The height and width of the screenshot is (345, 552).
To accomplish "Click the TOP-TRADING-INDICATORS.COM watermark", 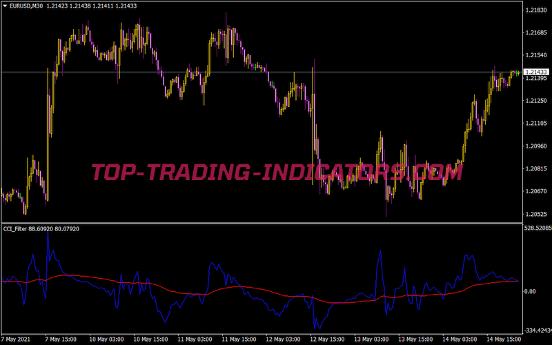I will 276,171.
